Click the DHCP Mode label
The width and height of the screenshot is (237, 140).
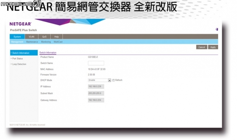46,80
